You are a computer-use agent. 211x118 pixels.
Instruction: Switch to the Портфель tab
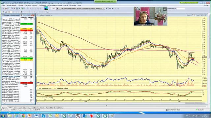click(x=4, y=108)
